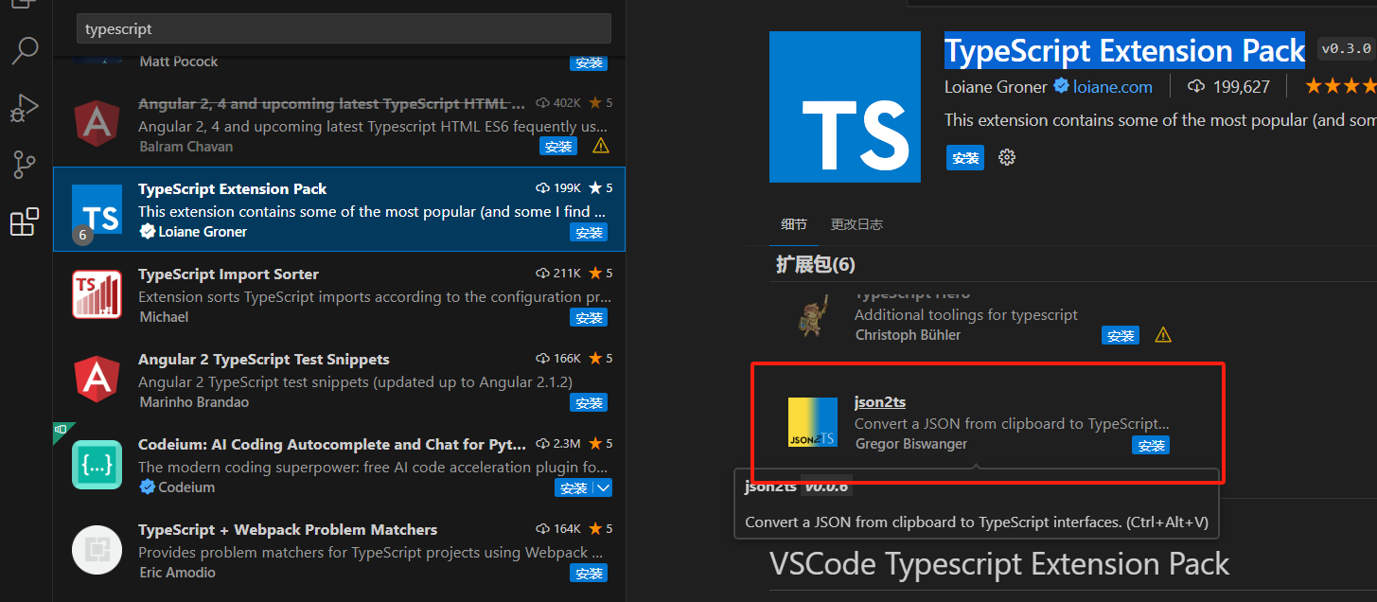Install Angular 2, 4 TypeScript HTML extension
This screenshot has height=602, width=1377.
coord(558,147)
